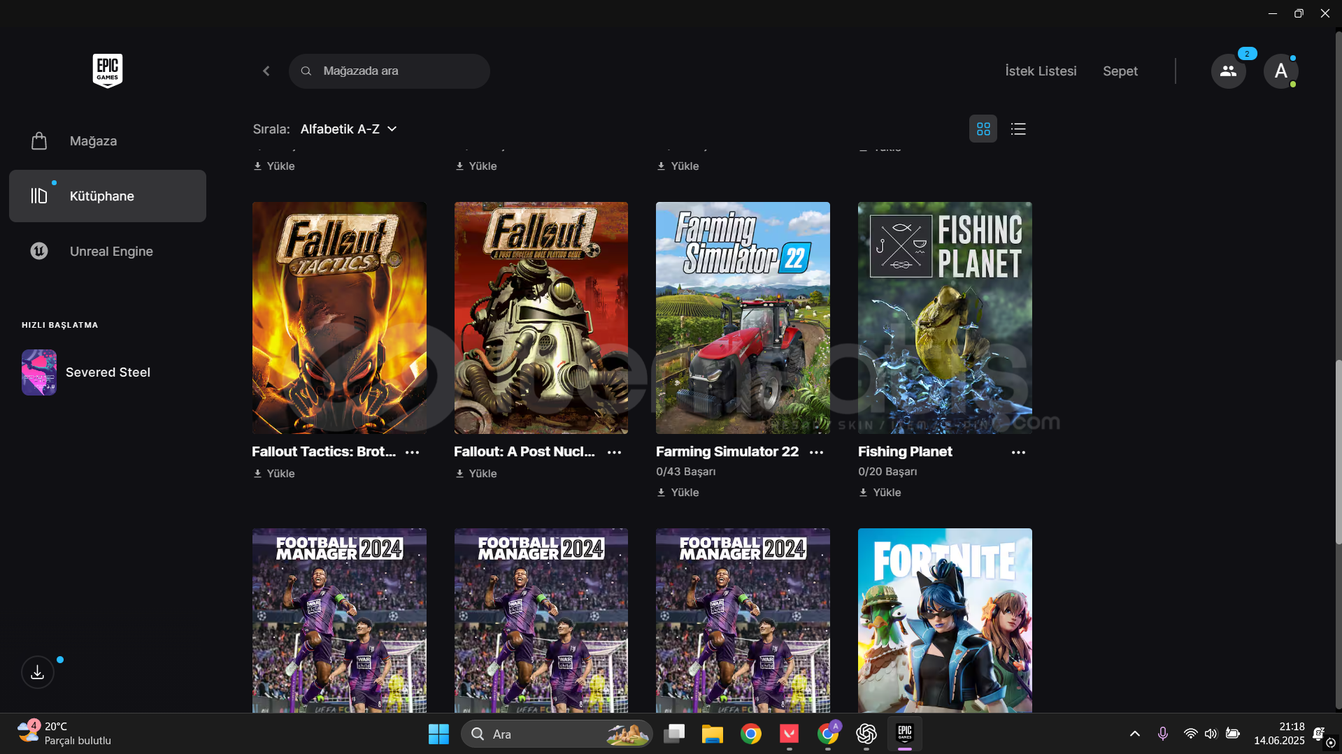Viewport: 1342px width, 754px height.
Task: Open the friends list icon
Action: tap(1229, 71)
